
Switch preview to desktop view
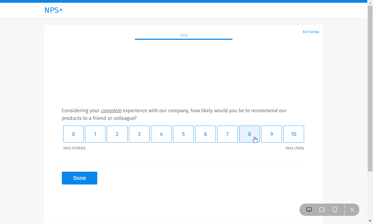tap(309, 210)
